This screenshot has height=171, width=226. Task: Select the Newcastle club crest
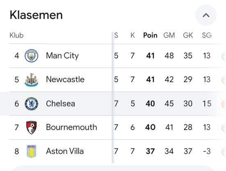32,80
